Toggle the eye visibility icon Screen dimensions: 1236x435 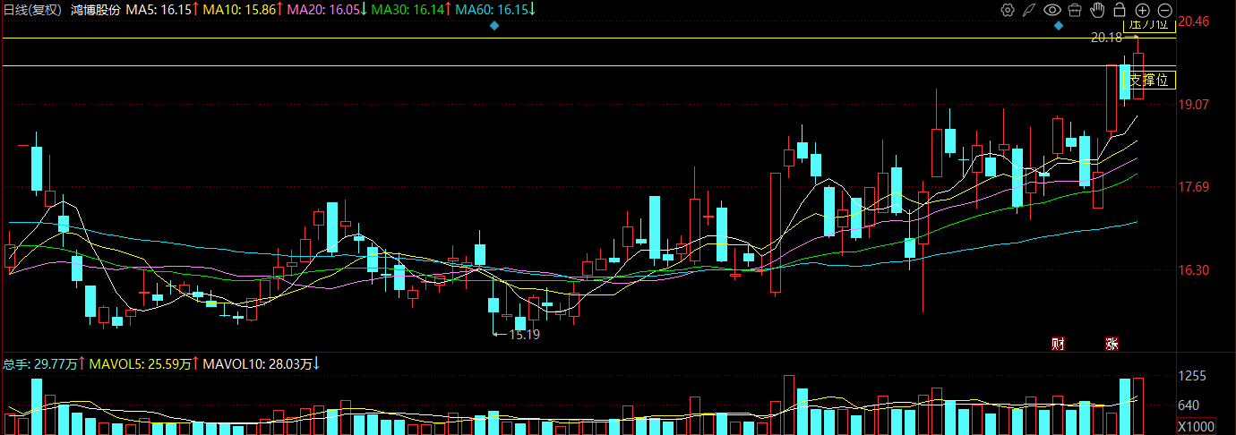tap(1052, 10)
